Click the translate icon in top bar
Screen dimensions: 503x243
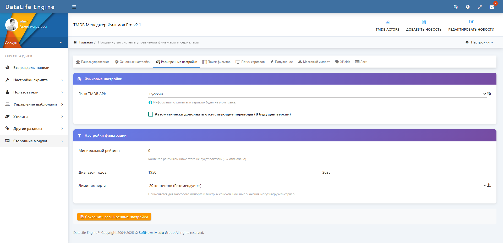tap(456, 7)
